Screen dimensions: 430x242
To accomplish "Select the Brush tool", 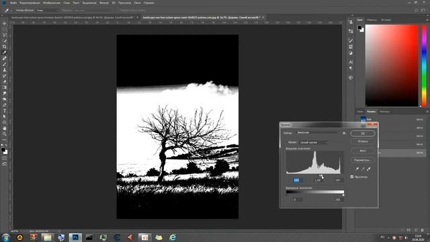I will 5,64.
